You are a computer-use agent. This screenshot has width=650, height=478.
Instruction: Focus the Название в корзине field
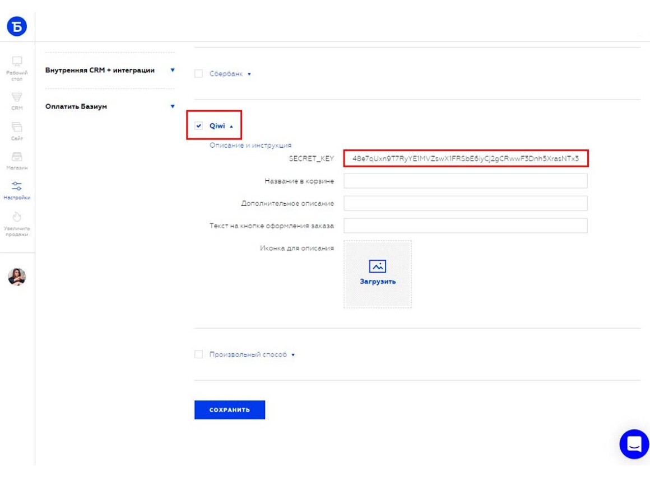pos(466,181)
